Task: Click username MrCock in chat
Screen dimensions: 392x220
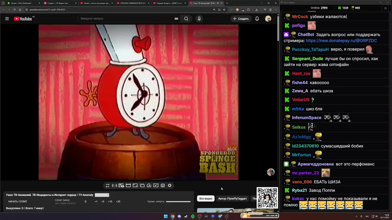Action: pos(300,17)
